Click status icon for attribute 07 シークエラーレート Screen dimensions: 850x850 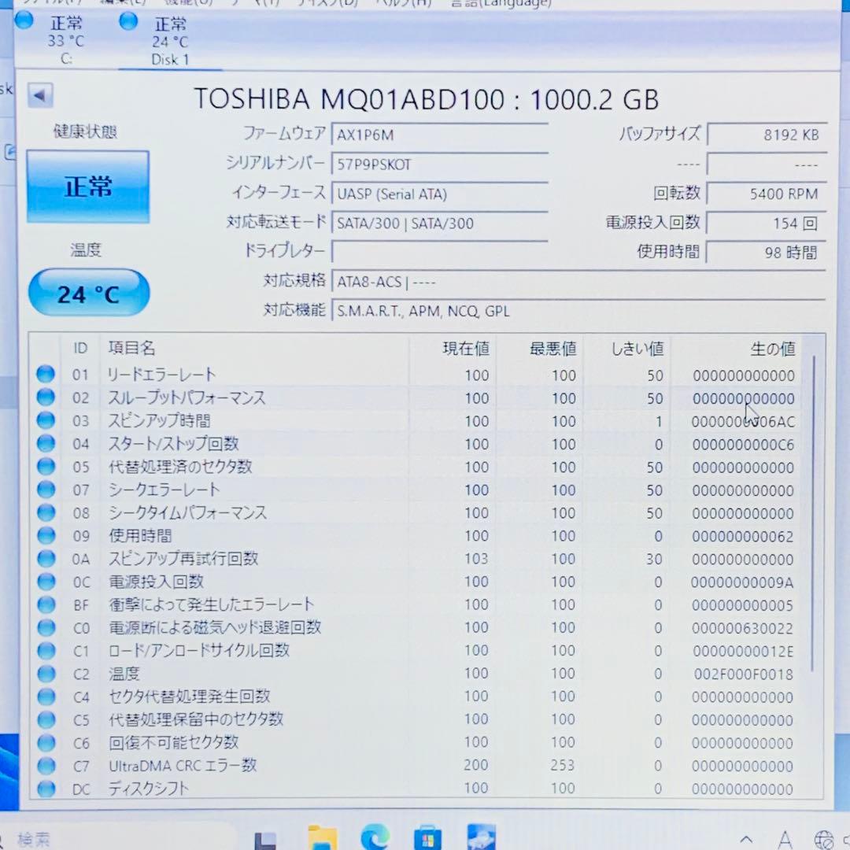click(x=46, y=490)
